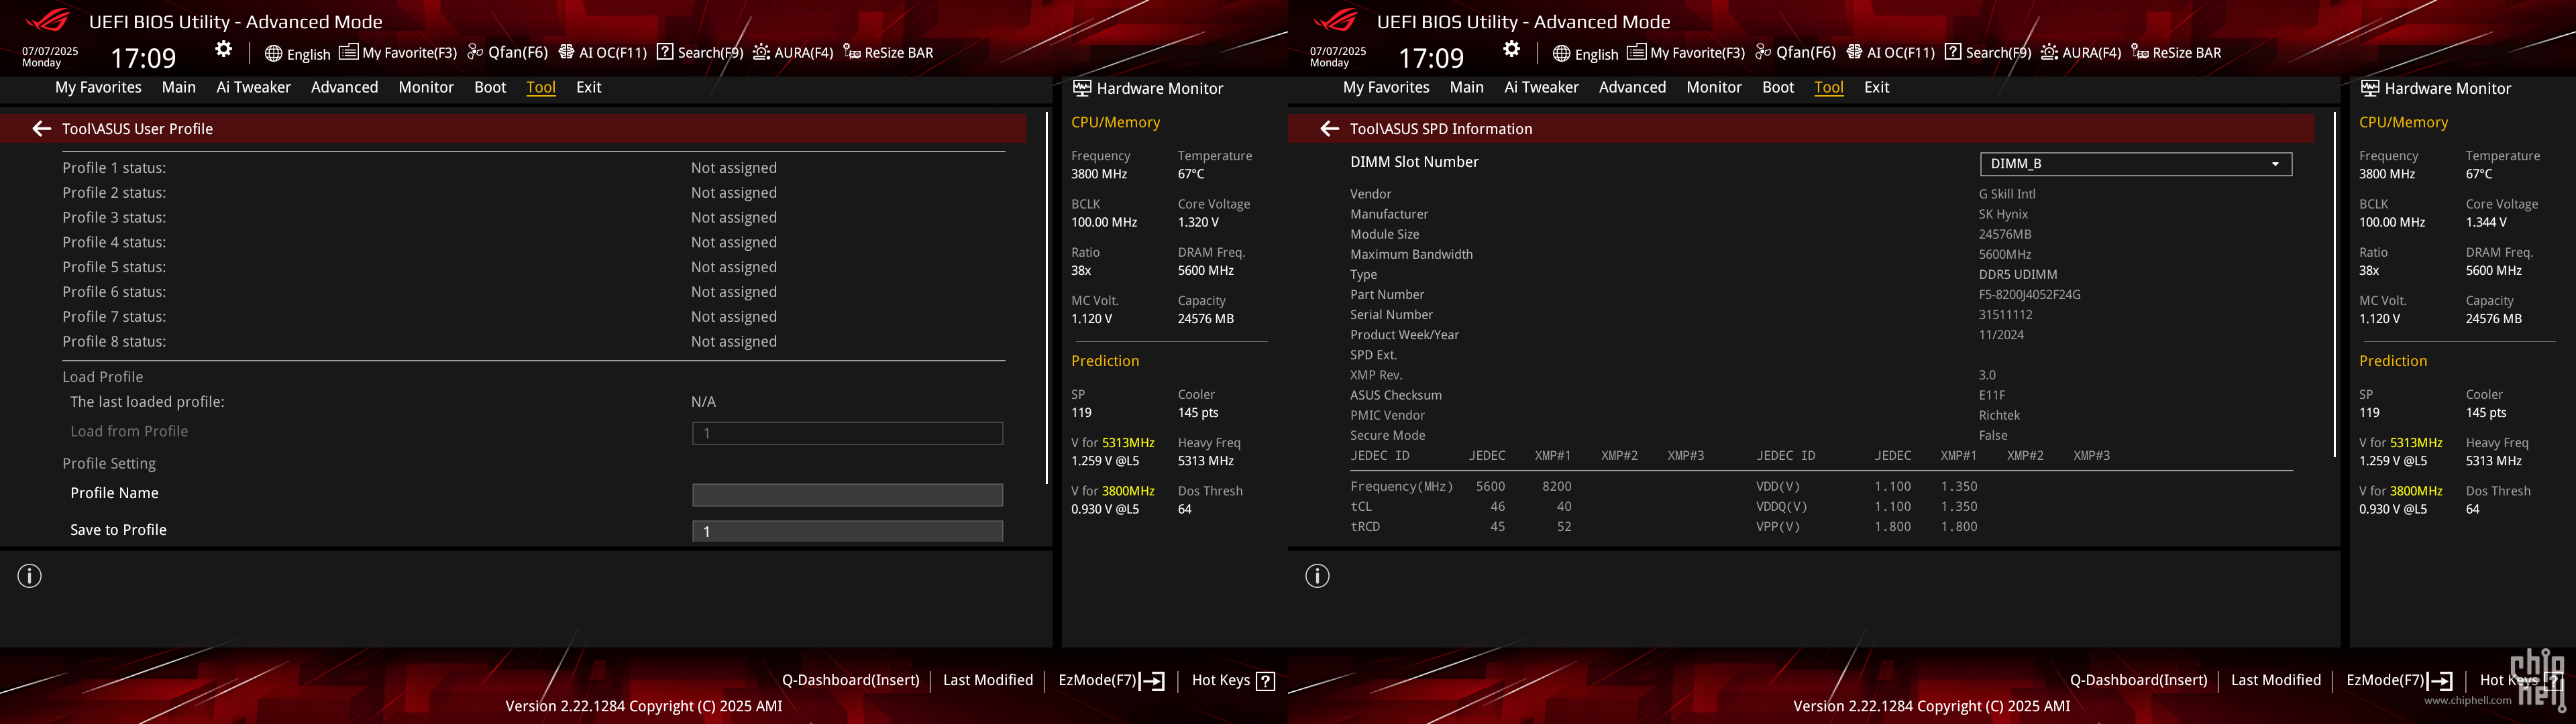
Task: Open Qfan(F6) fan control in right window
Action: click(1795, 53)
